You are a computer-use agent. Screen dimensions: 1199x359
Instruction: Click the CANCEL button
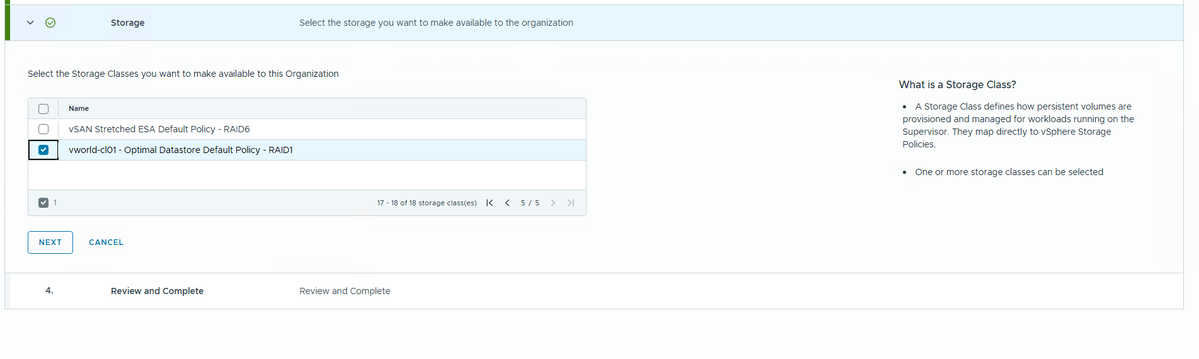click(106, 242)
